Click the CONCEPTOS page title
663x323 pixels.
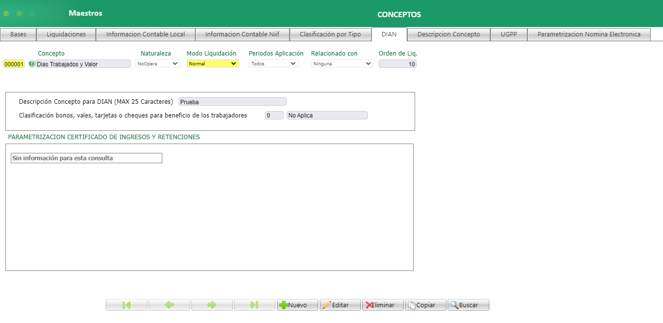[x=399, y=15]
